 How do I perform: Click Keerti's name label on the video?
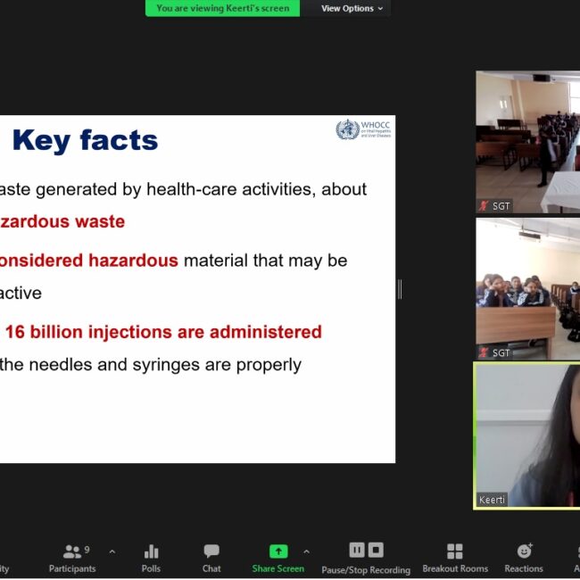click(493, 500)
